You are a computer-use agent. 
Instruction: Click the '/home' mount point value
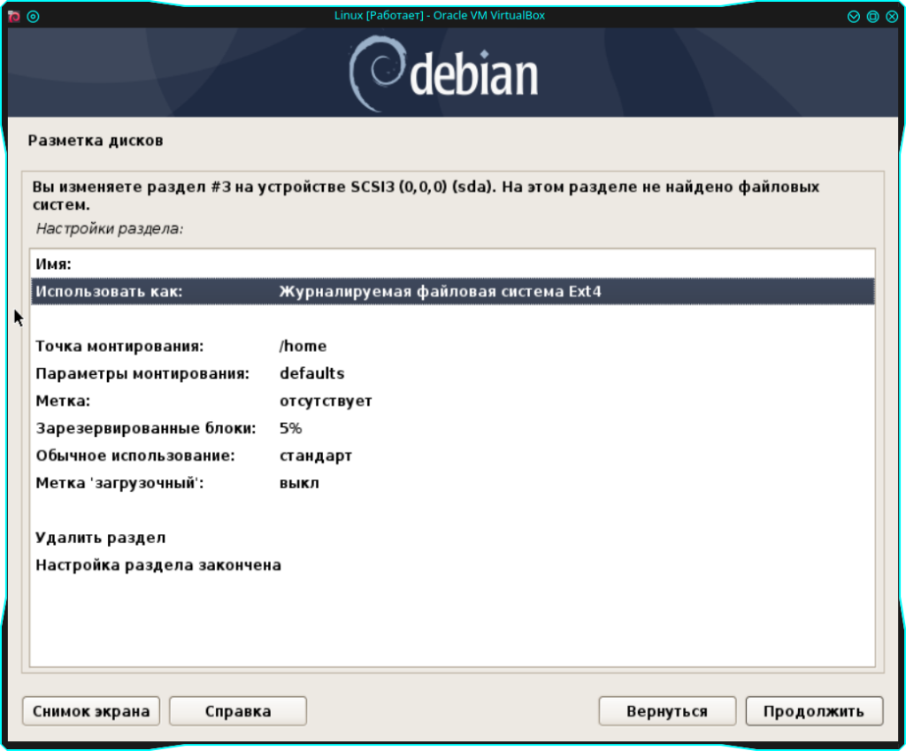(x=303, y=346)
